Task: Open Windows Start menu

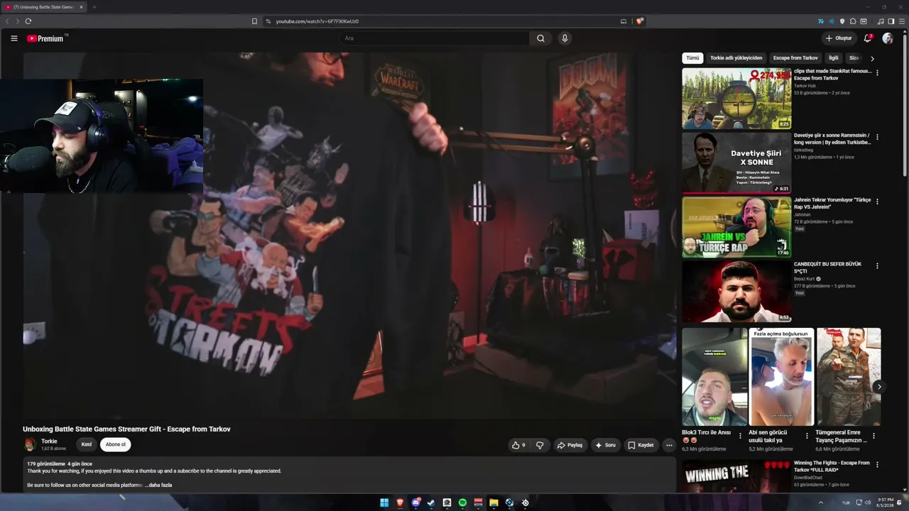Action: pos(384,502)
